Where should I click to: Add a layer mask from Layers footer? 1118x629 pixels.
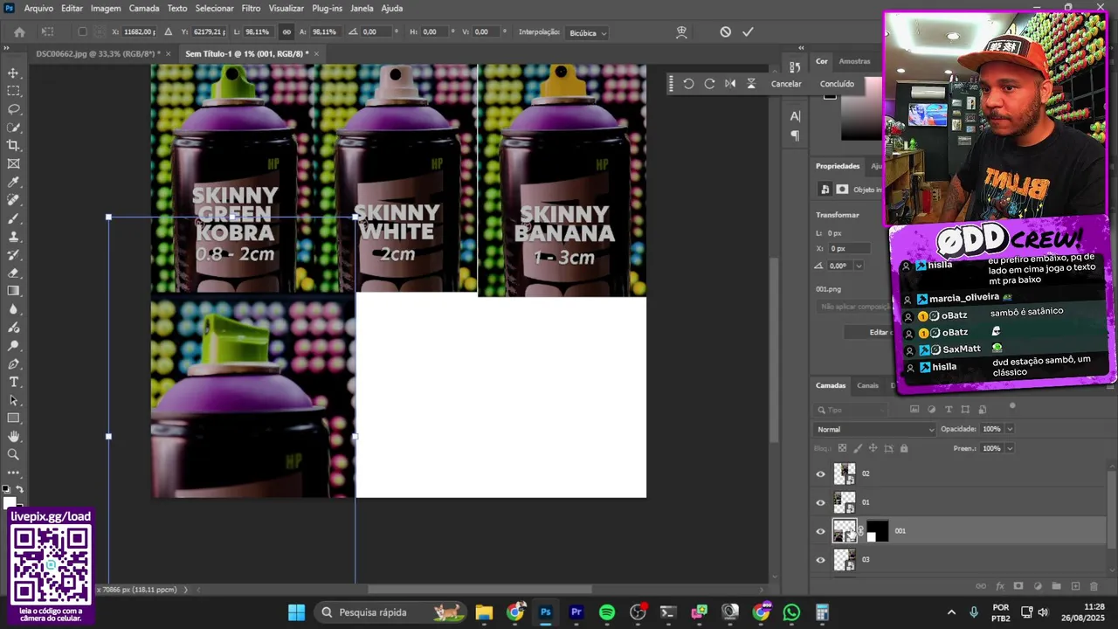click(1018, 586)
